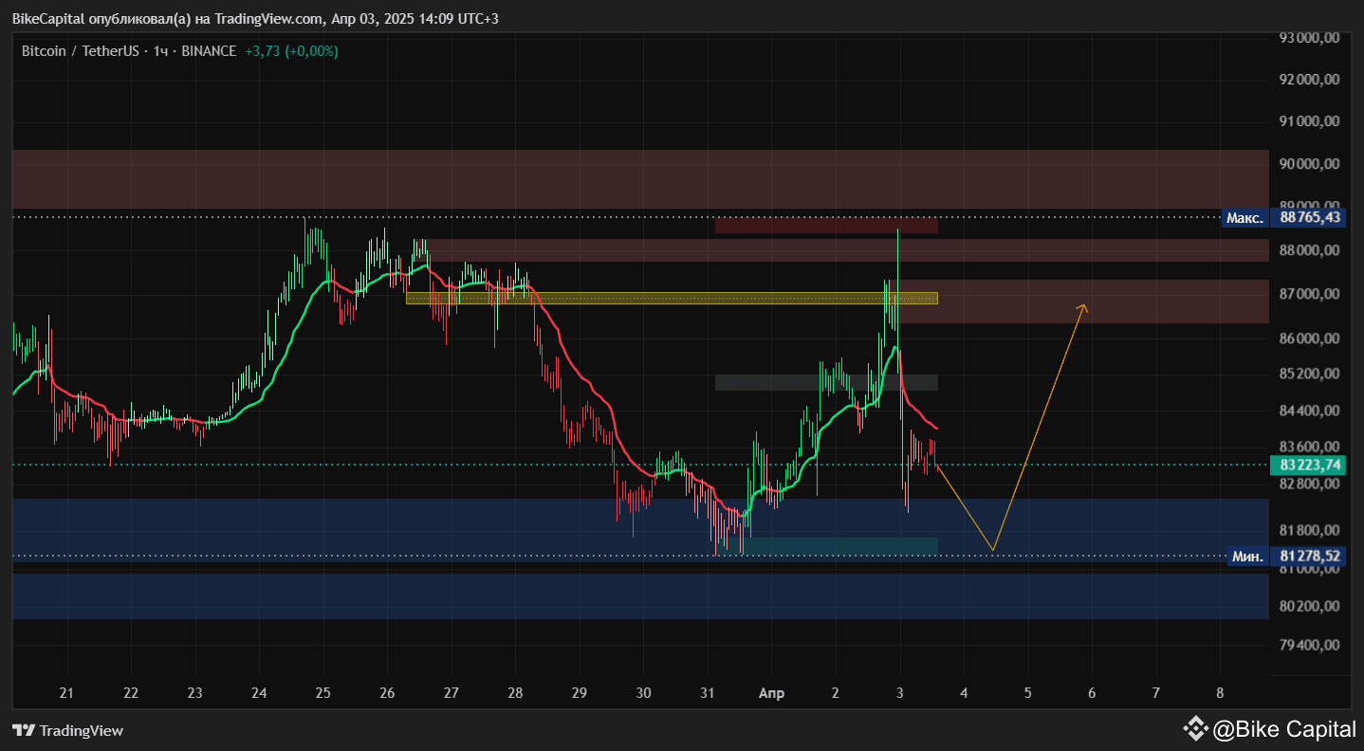1364x751 pixels.
Task: Select the @Bike Capital diamond watermark icon
Action: (1193, 729)
